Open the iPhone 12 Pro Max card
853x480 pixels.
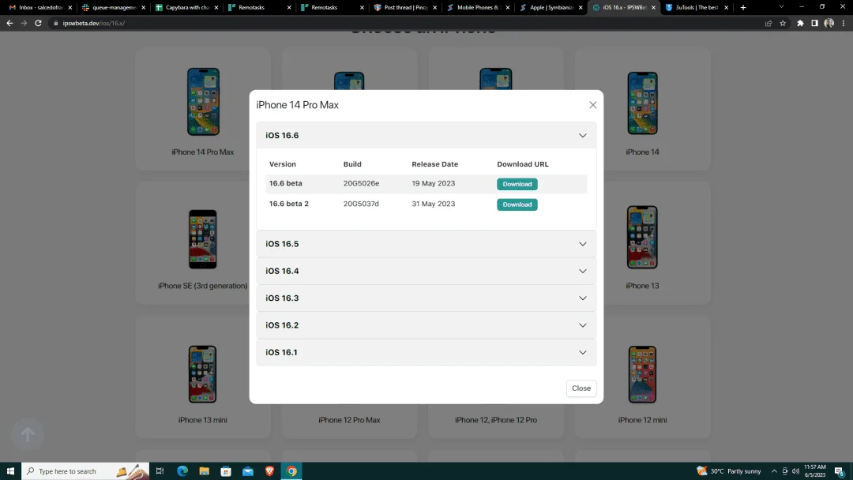pos(349,420)
